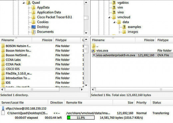Select the Desktop monitor icon in tree
The width and height of the screenshot is (173, 123).
click(34, 27)
